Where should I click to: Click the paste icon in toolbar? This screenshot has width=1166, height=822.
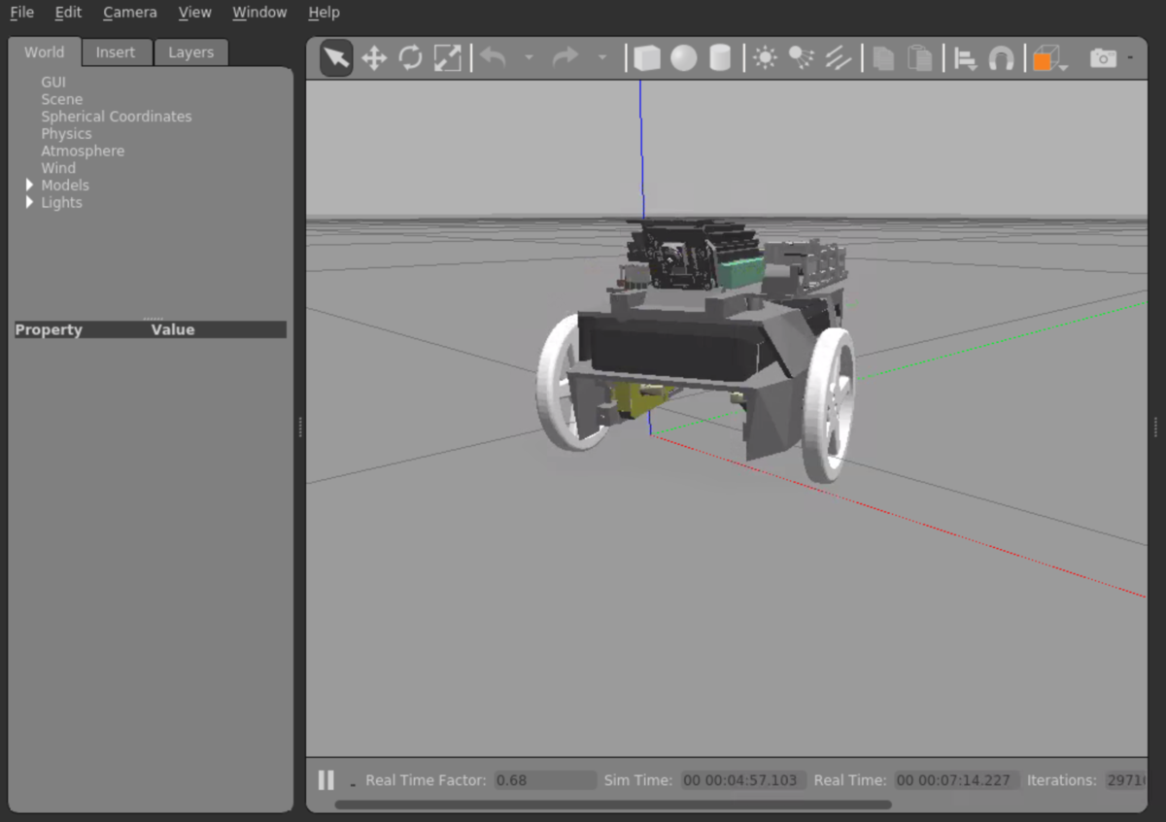919,58
